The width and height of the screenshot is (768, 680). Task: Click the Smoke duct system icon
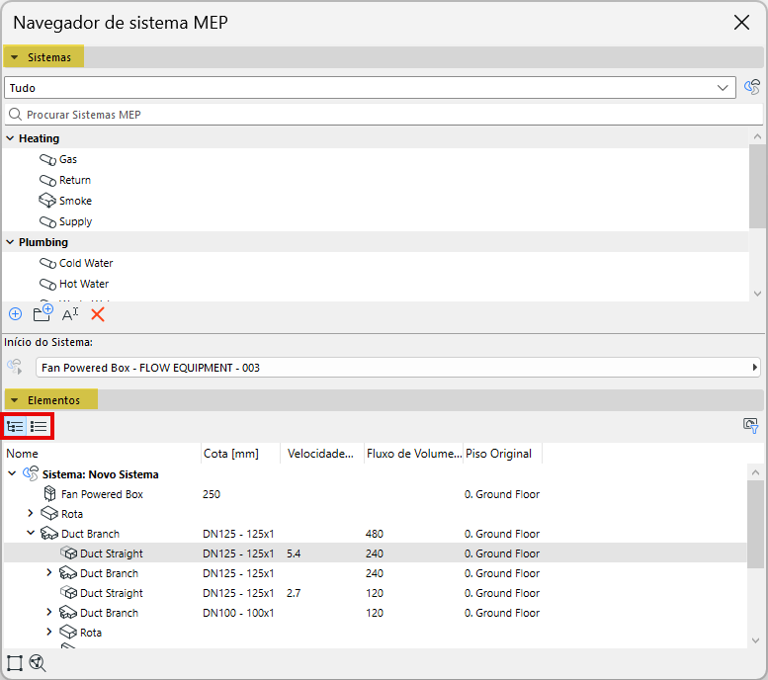point(47,201)
